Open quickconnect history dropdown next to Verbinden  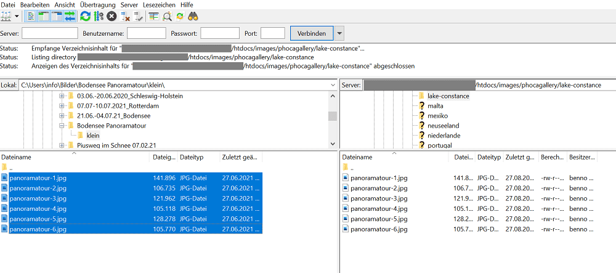tap(339, 33)
